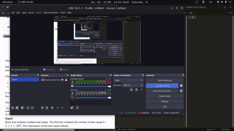This screenshot has height=131, width=234.
Task: Pop out Scene Transitions dock icon
Action: [x=143, y=75]
